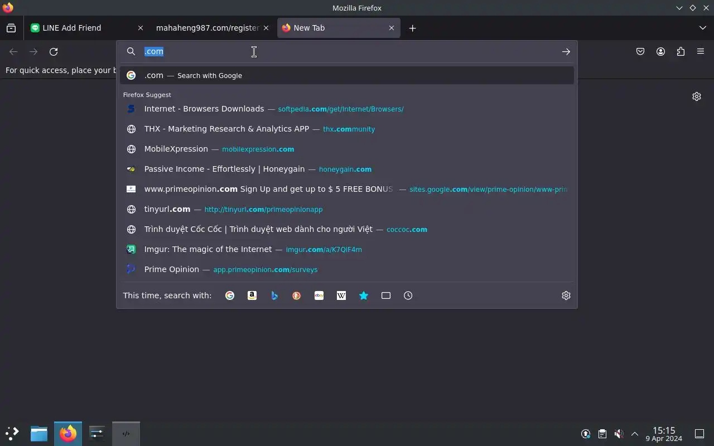Open Passive Income Honeygain suggestion

click(347, 169)
